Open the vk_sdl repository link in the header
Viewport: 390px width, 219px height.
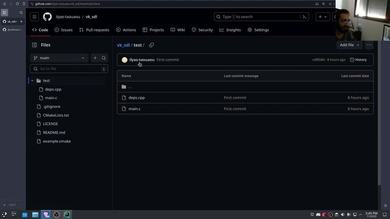pos(91,16)
